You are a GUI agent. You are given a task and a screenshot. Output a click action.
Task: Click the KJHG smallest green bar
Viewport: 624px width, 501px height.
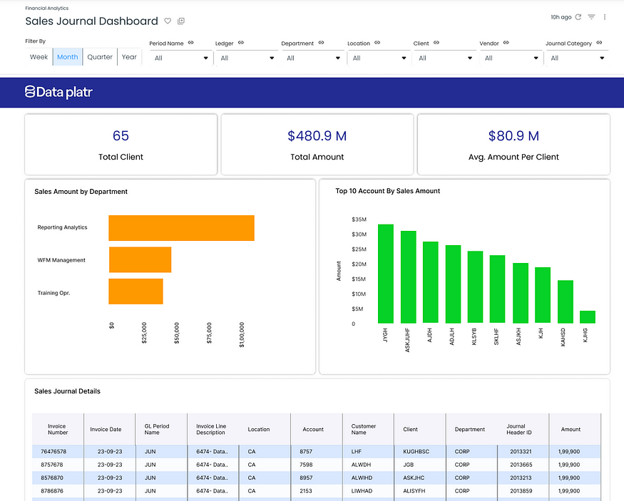[588, 317]
